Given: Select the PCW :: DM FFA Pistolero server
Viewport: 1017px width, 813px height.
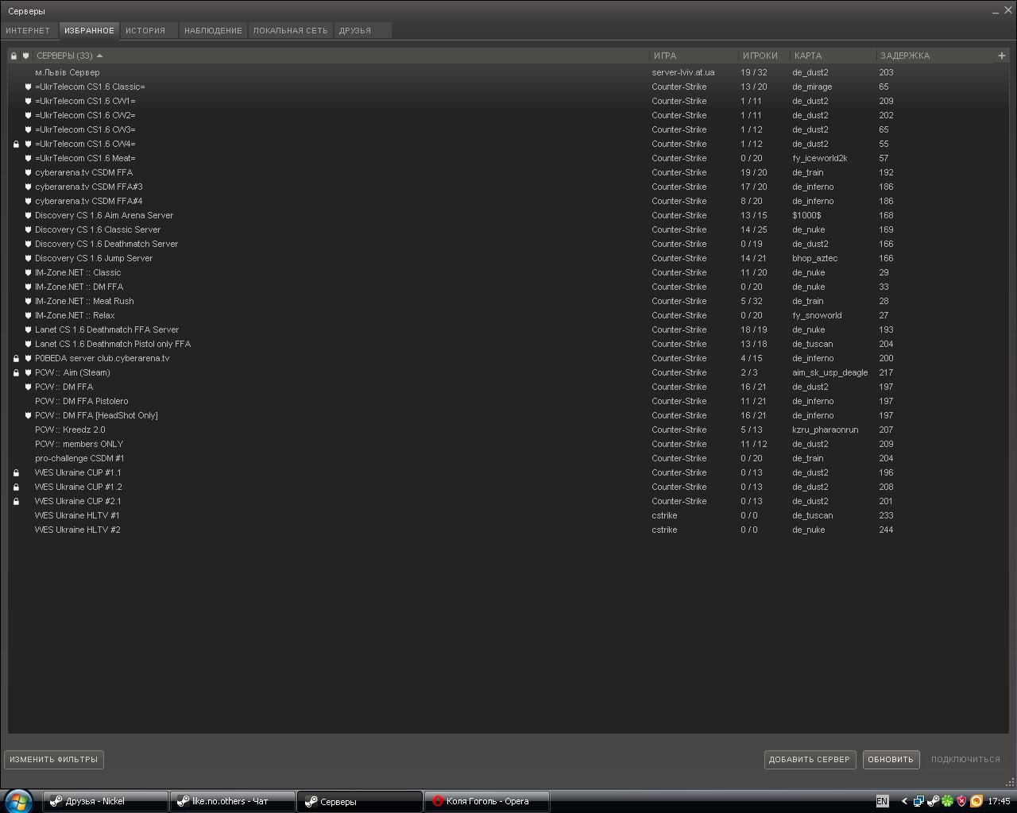Looking at the screenshot, I should pos(508,401).
